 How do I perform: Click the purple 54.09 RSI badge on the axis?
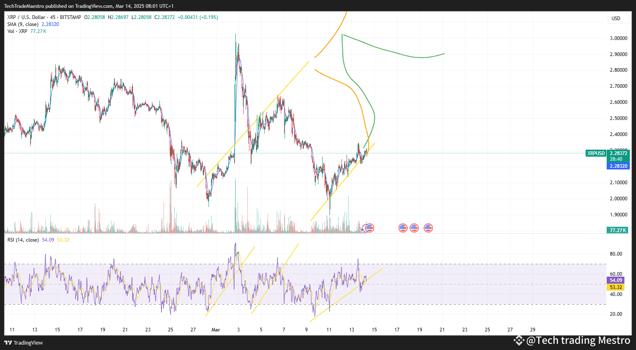click(x=616, y=280)
